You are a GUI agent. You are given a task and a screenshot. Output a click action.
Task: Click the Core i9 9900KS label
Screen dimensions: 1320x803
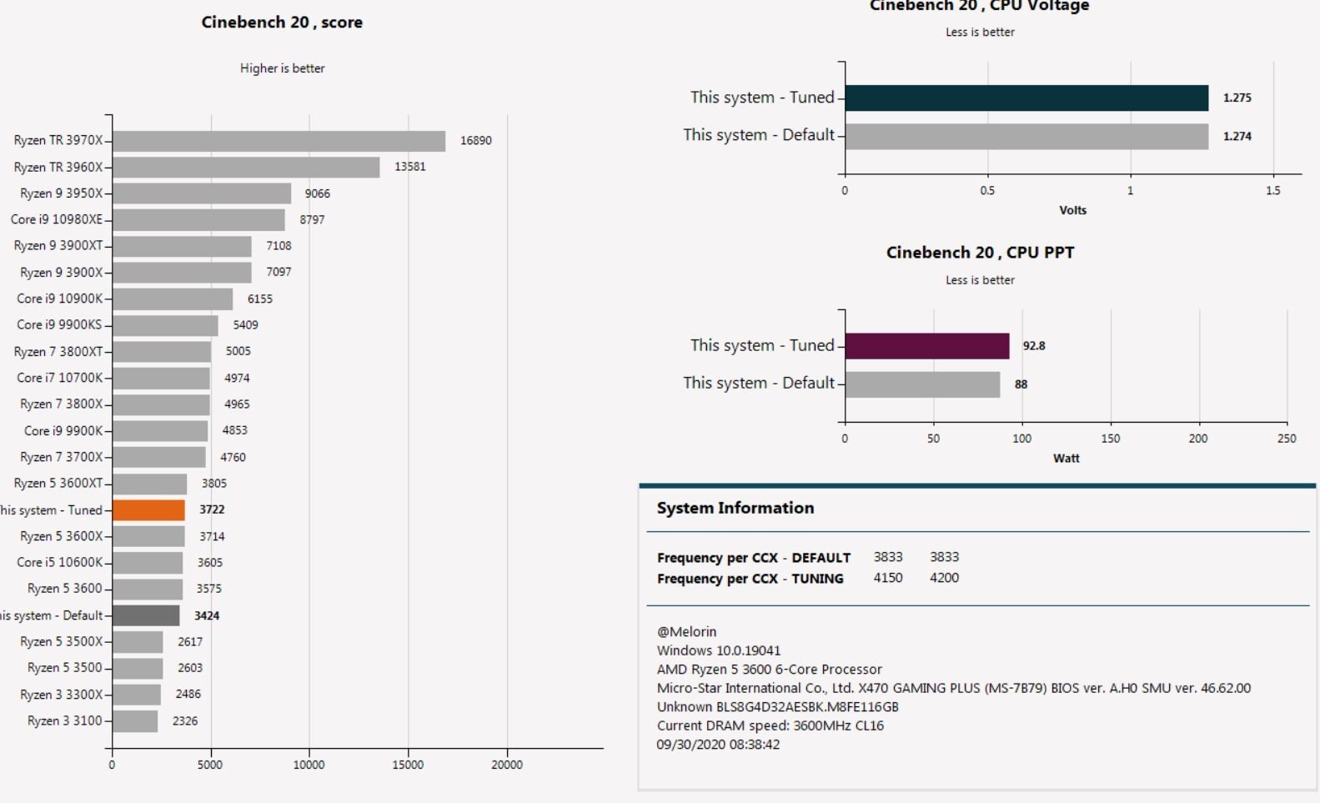point(60,325)
